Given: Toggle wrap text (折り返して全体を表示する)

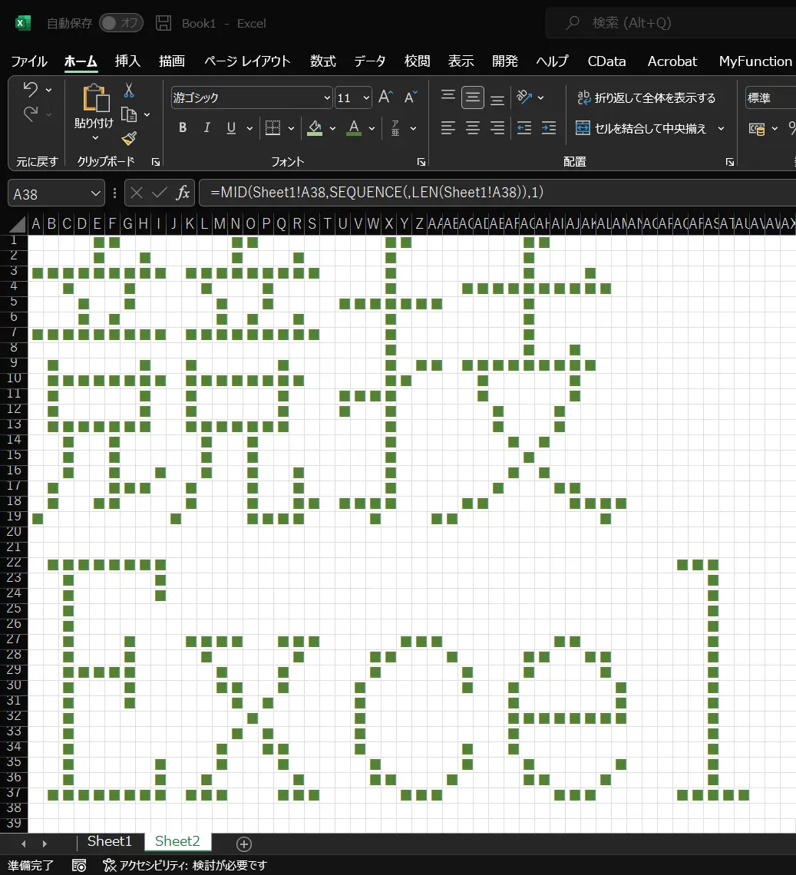Looking at the screenshot, I should pyautogui.click(x=646, y=97).
